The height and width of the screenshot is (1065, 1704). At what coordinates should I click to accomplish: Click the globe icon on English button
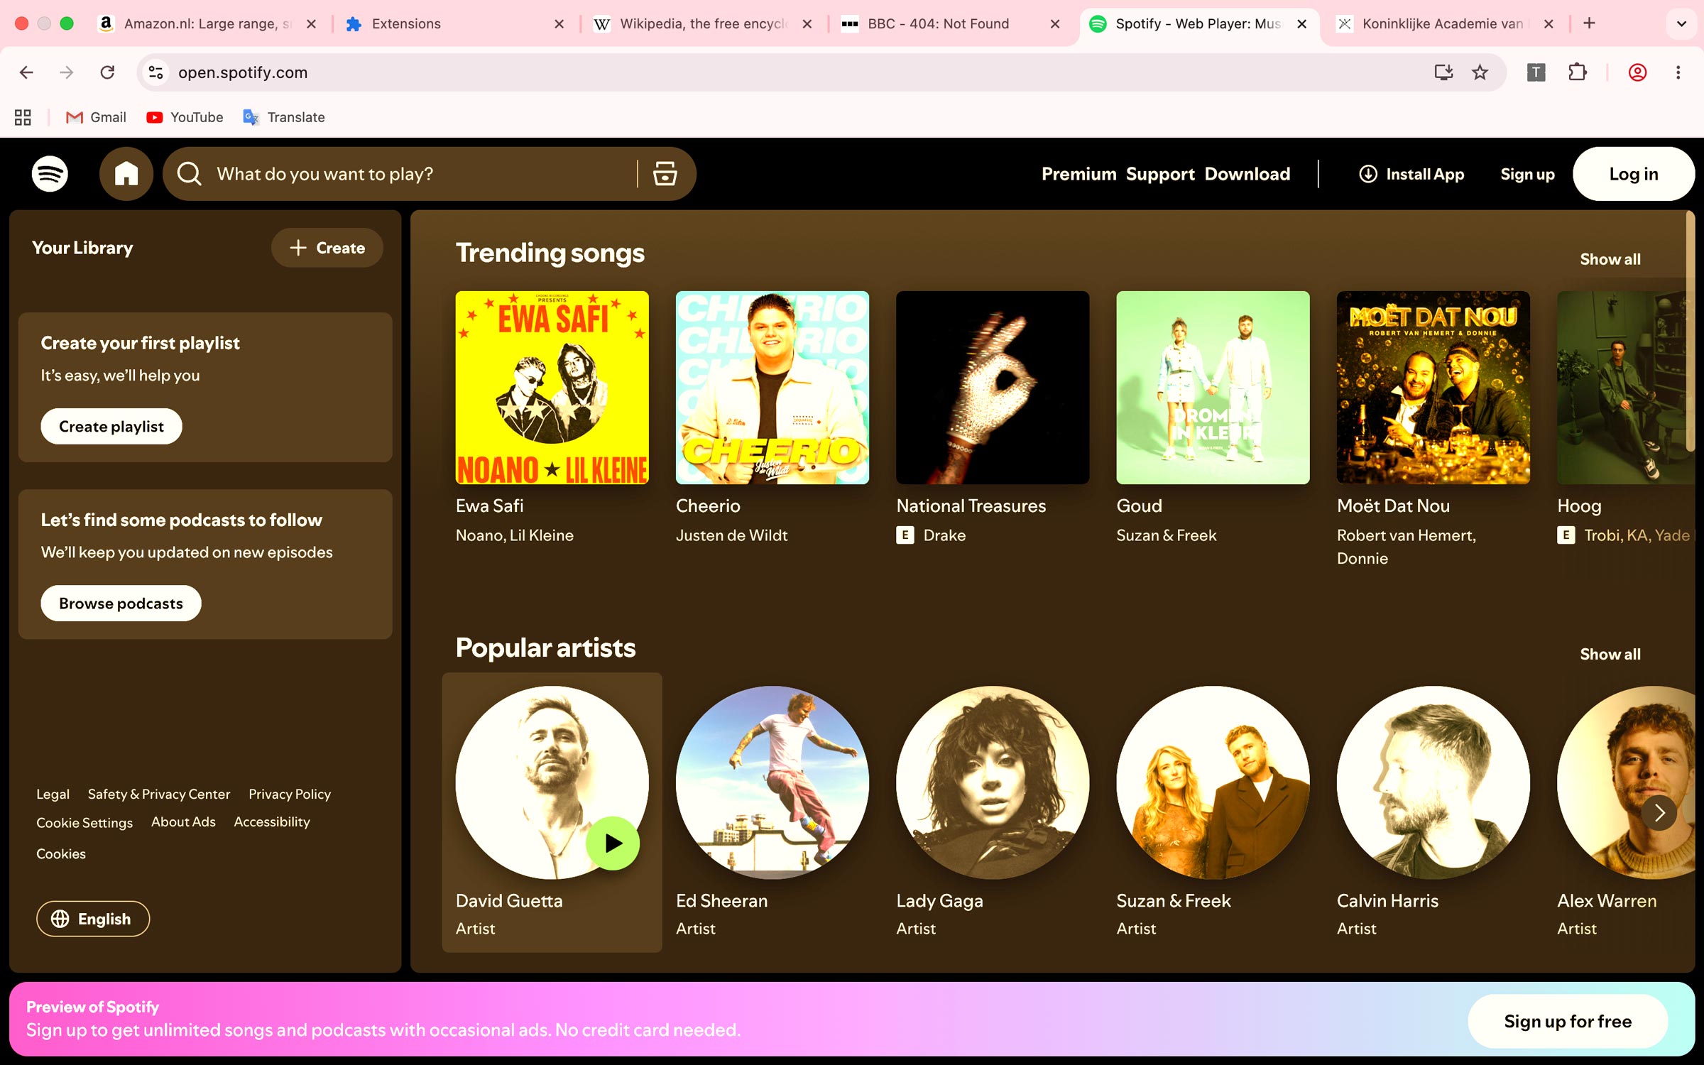[x=60, y=919]
